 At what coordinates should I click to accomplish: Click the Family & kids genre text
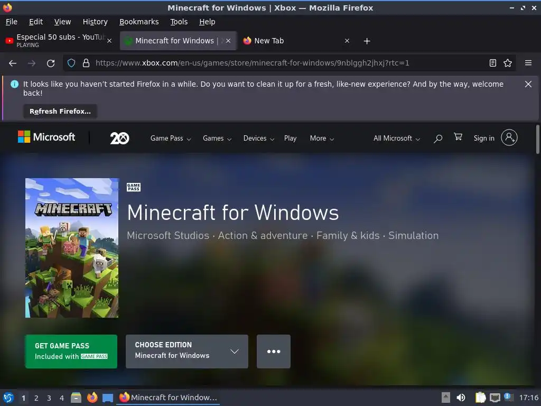(348, 235)
